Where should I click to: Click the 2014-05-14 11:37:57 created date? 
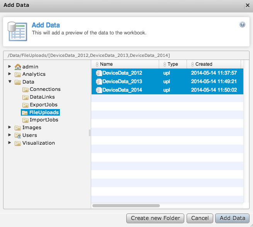click(x=214, y=73)
